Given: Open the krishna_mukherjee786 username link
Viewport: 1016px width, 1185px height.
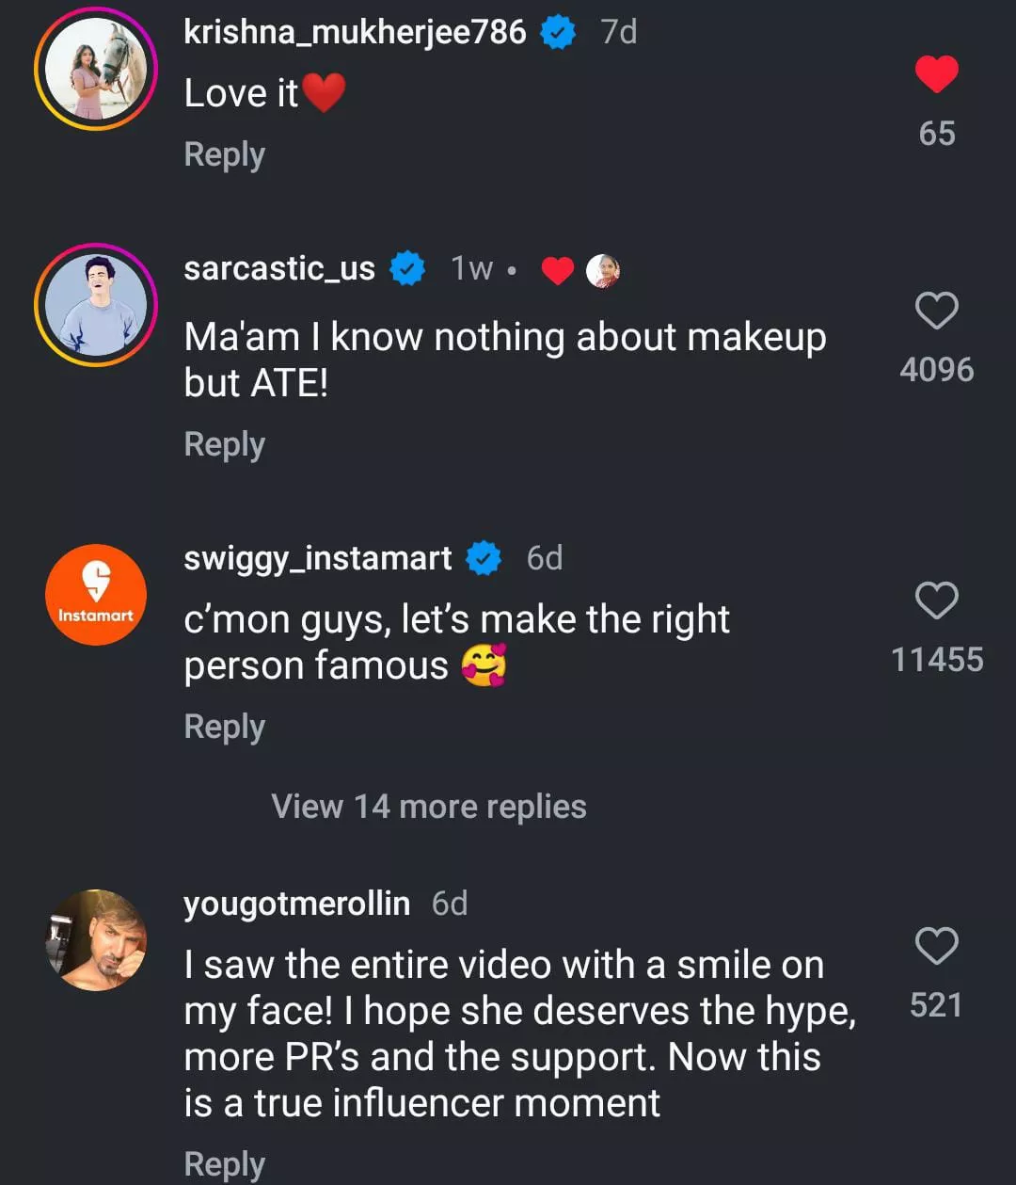Looking at the screenshot, I should (355, 32).
